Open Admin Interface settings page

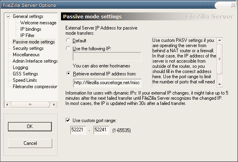click(x=35, y=61)
